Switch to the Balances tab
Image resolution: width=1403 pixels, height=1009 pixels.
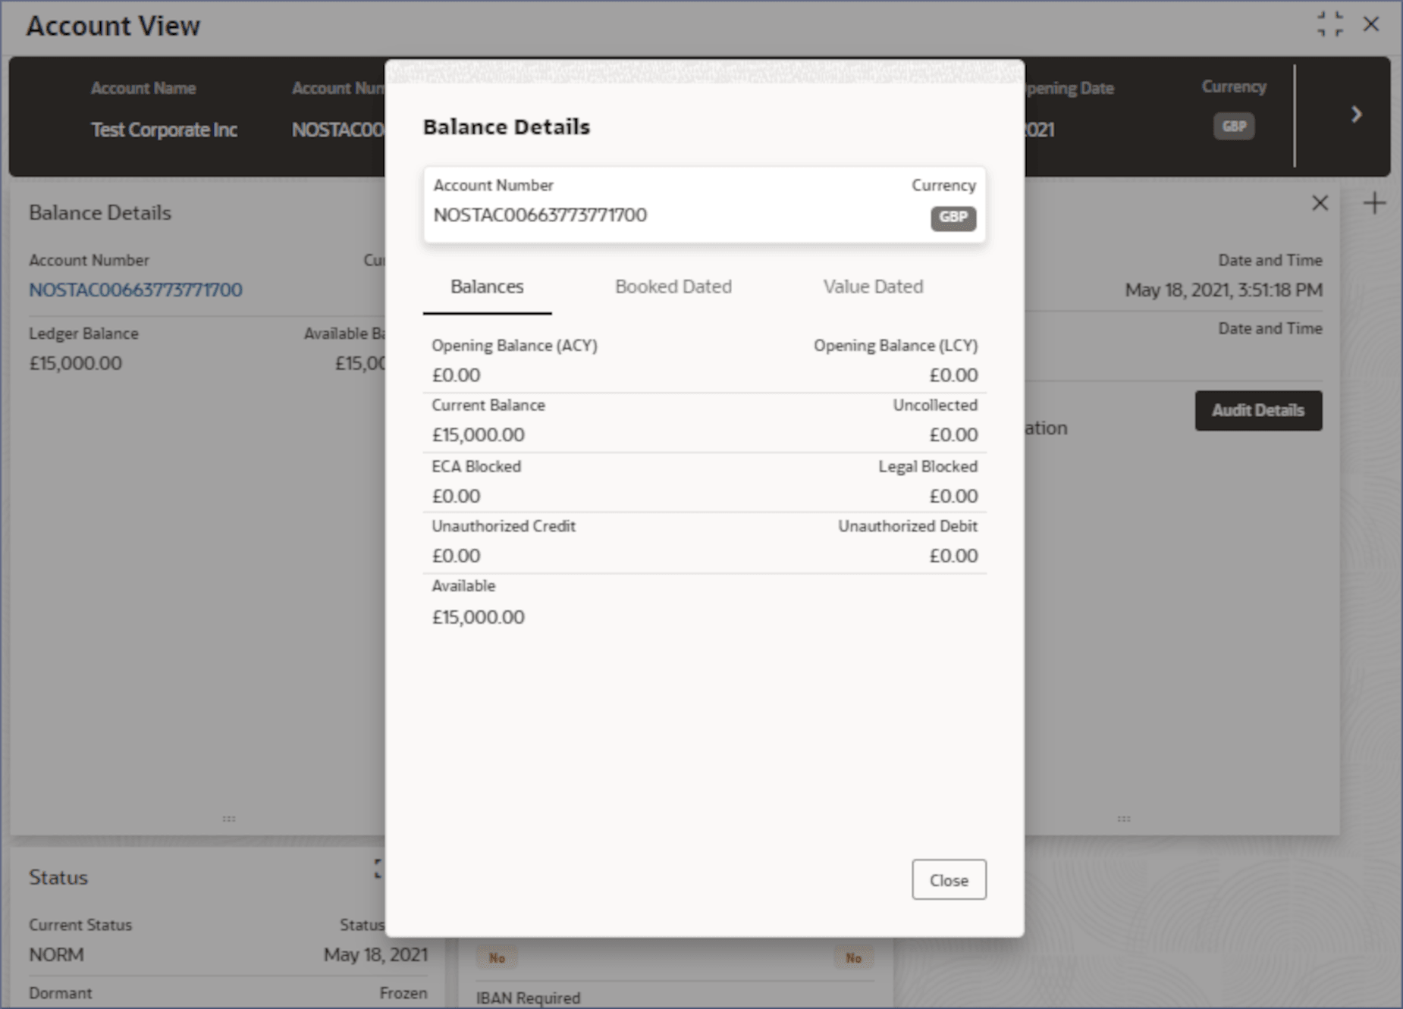(487, 287)
